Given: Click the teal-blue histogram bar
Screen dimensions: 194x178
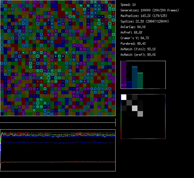Looking at the screenshot, I should pyautogui.click(x=134, y=77).
